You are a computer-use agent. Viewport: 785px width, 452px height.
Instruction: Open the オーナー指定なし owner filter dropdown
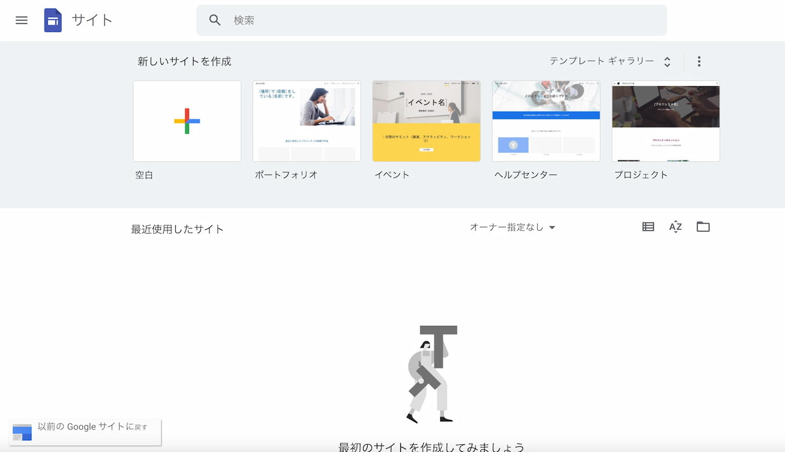[x=512, y=227]
